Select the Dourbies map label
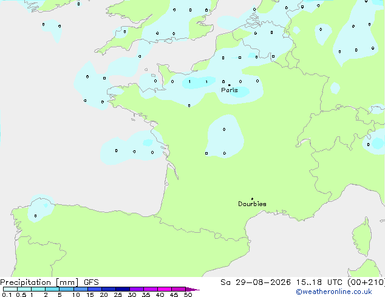 (x=252, y=204)
